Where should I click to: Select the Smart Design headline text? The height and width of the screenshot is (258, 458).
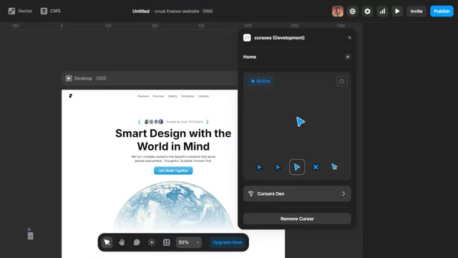click(173, 140)
